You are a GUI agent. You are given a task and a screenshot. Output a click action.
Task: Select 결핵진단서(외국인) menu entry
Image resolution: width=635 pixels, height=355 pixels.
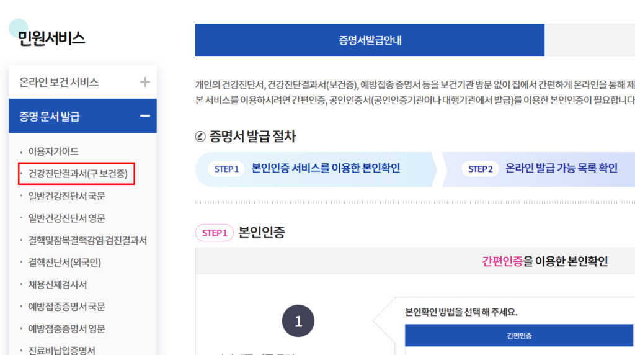[x=64, y=263]
